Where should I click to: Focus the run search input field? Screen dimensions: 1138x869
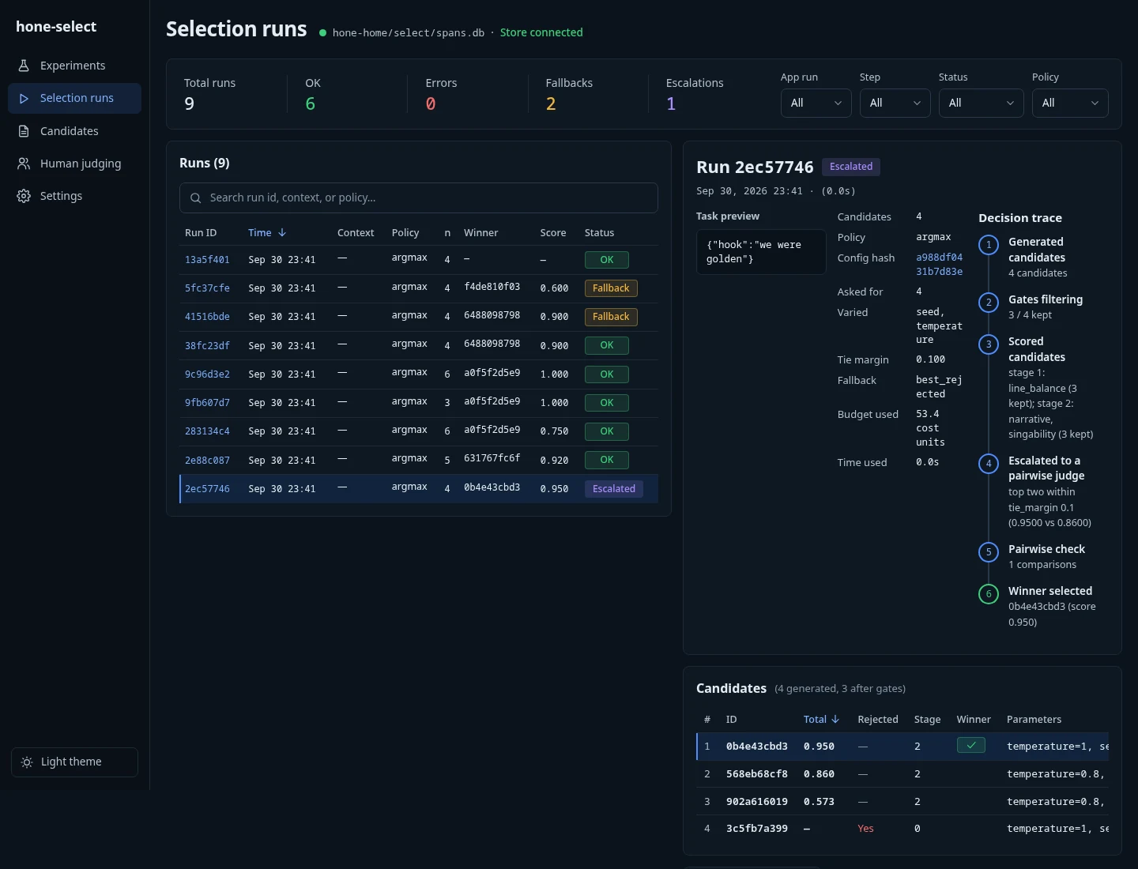click(419, 198)
